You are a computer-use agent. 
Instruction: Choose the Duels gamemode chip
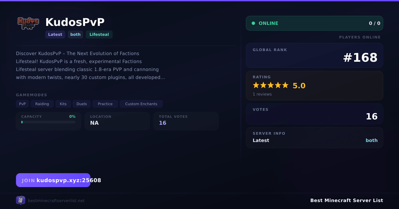click(x=82, y=104)
